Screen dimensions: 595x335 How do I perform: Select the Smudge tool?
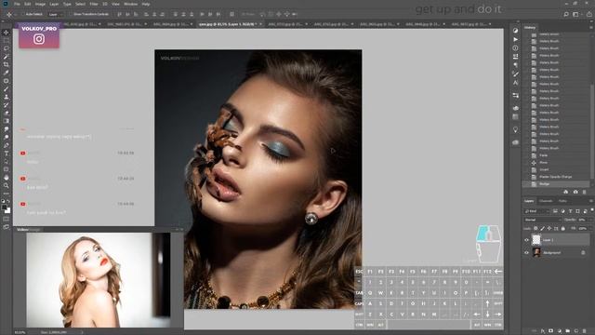7,129
